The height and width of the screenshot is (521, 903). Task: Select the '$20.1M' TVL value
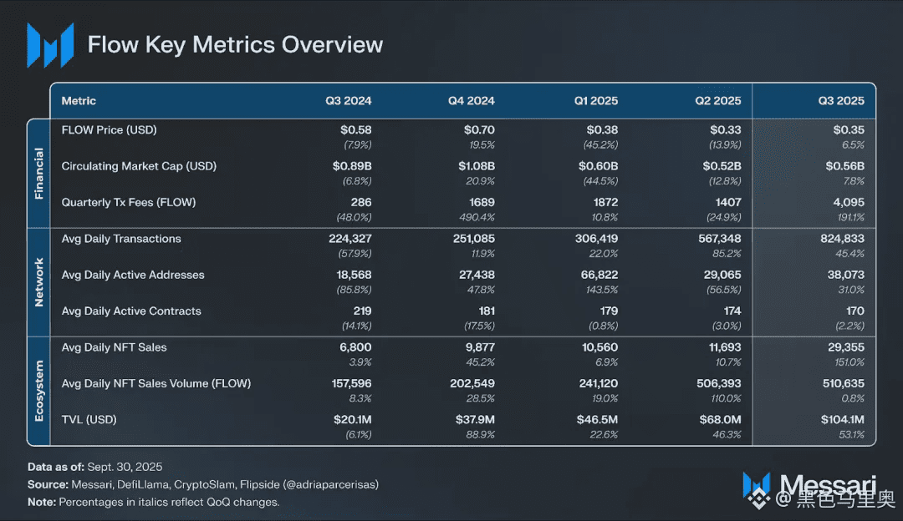point(353,420)
